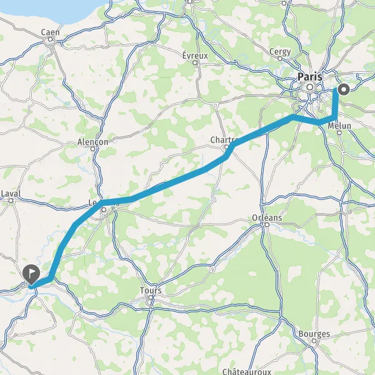The height and width of the screenshot is (375, 375).
Task: Click the Paris city dot
Action: pyautogui.click(x=310, y=87)
